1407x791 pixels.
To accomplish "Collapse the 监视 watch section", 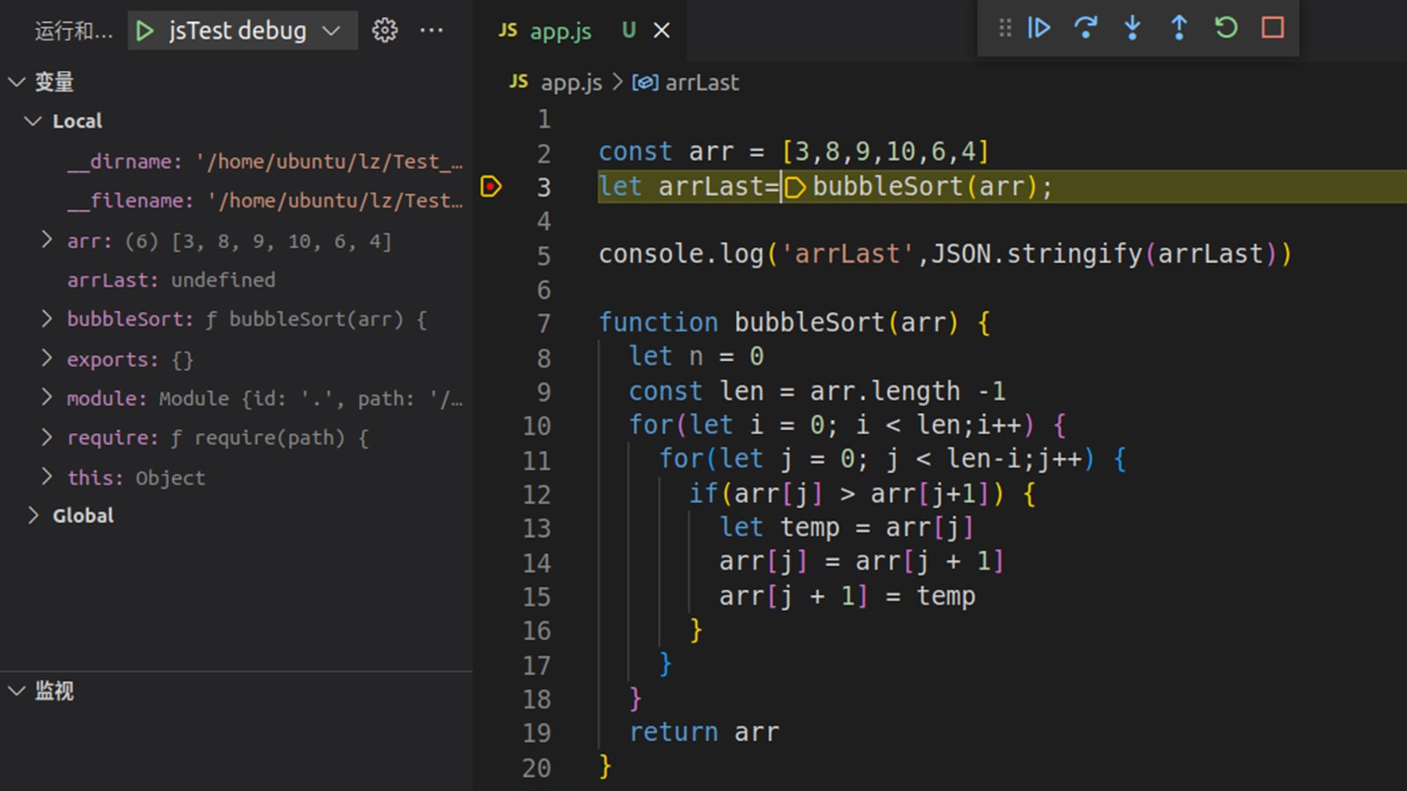I will [17, 691].
